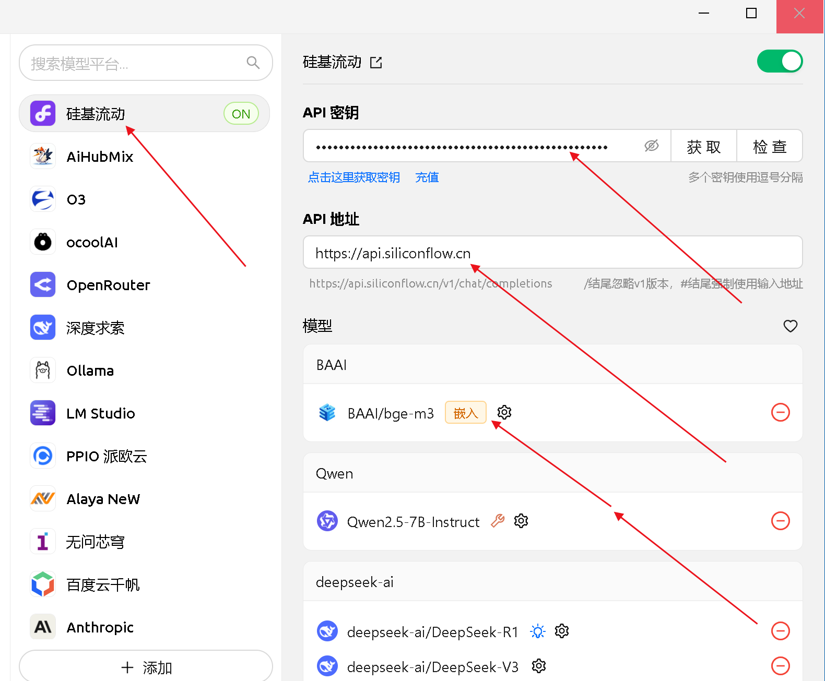Click the LM Studio logo icon
The width and height of the screenshot is (825, 681).
coord(43,413)
